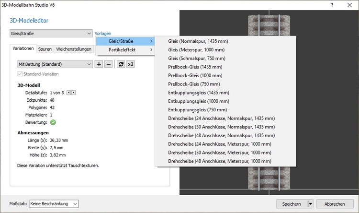This screenshot has height=213, width=359.
Task: Go to previous detail level arrow
Action: [x=68, y=93]
